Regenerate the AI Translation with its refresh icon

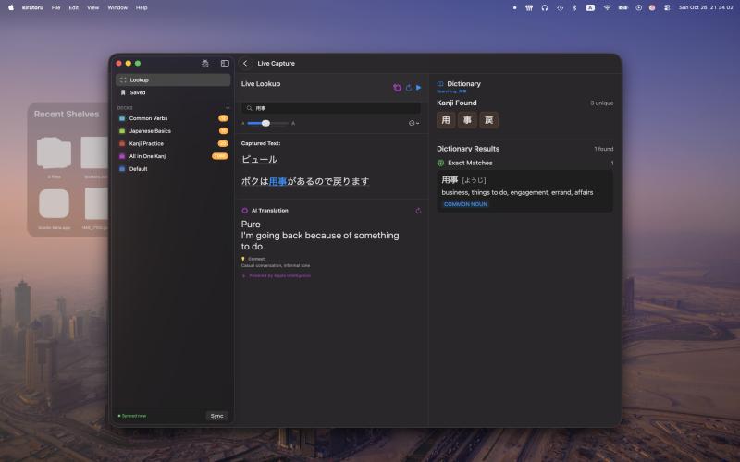pyautogui.click(x=418, y=211)
